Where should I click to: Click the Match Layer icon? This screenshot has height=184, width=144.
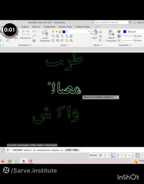(71, 40)
